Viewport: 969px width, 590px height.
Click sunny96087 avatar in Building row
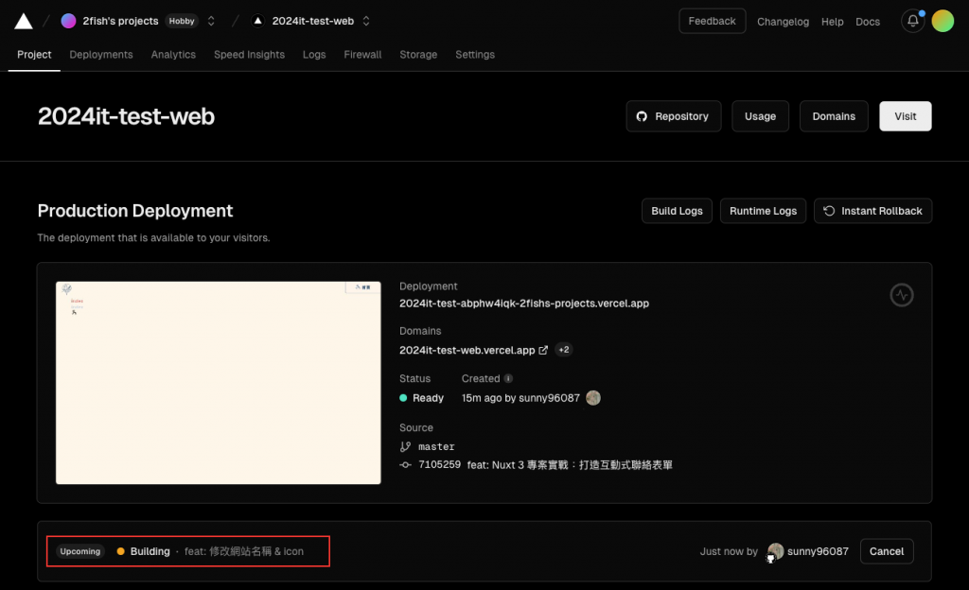775,551
